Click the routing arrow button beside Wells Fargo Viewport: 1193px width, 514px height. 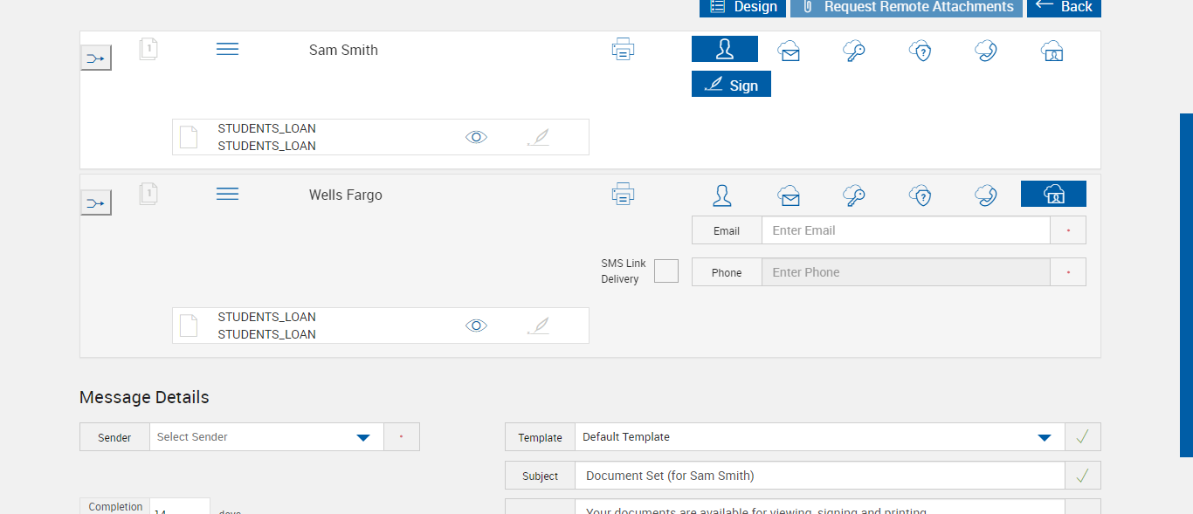click(95, 203)
